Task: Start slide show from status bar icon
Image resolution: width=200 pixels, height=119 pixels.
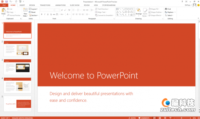Action: [x=170, y=118]
